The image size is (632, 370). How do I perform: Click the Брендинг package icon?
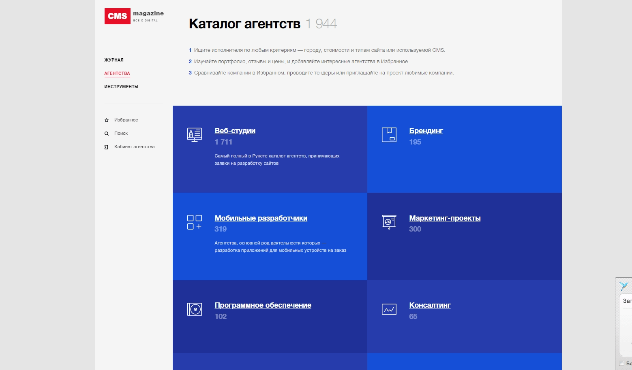(x=389, y=135)
